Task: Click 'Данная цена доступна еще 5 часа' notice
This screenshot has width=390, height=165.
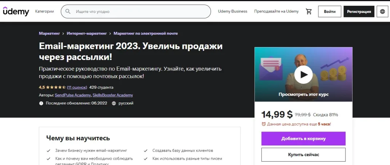Action: click(299, 124)
